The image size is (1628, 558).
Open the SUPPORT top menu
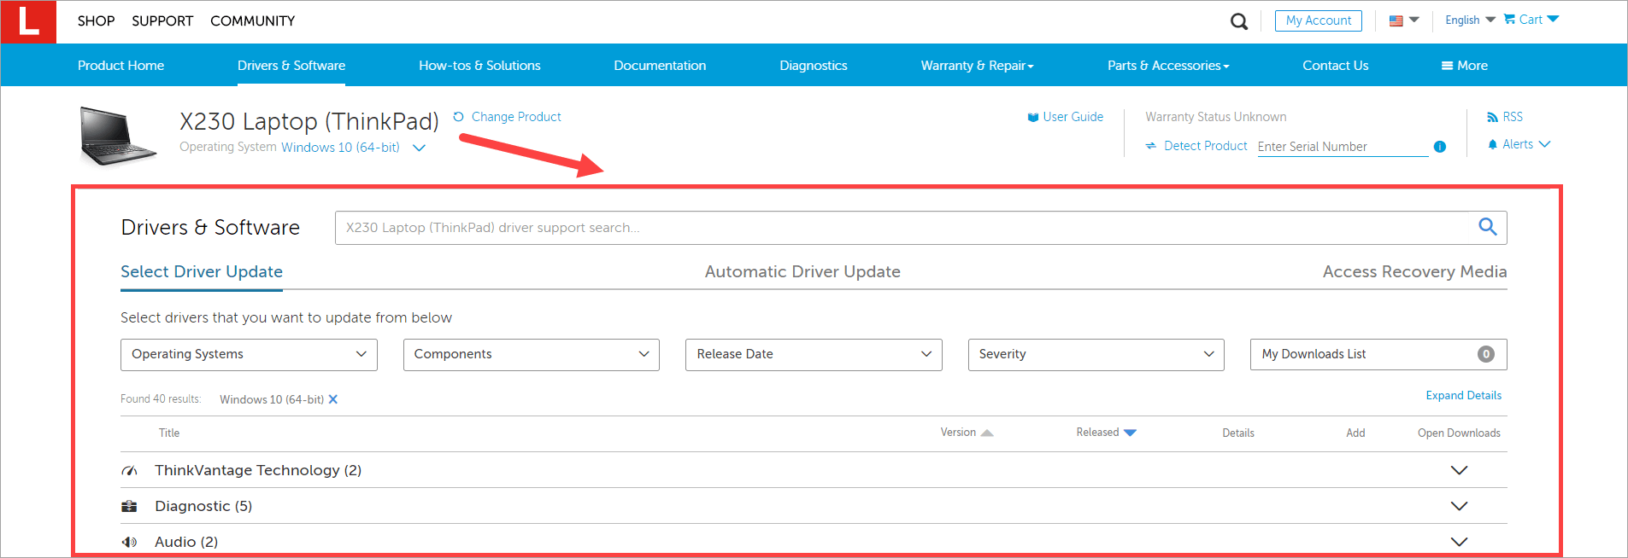pos(162,21)
